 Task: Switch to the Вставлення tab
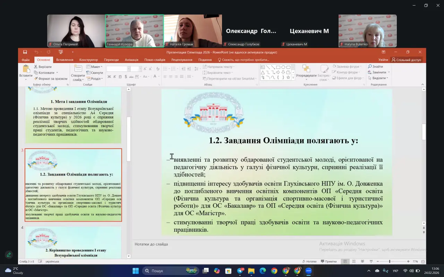click(x=65, y=60)
